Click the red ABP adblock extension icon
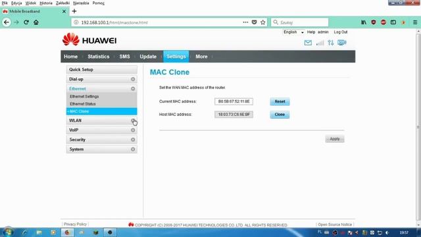 [x=384, y=22]
